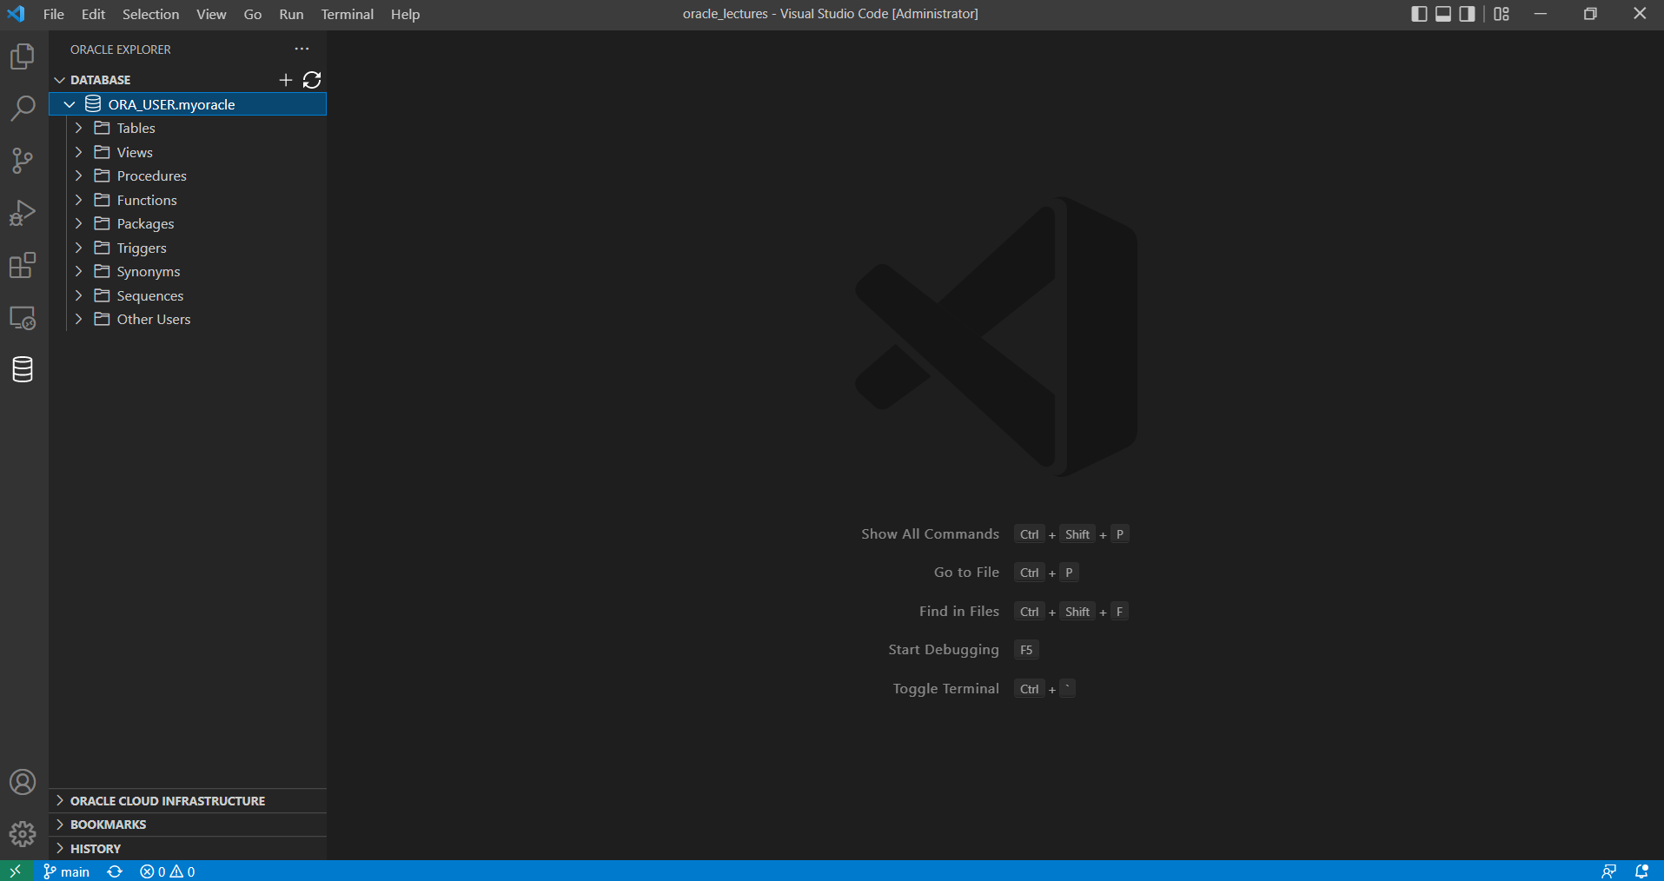Open the Extensions view

[23, 265]
